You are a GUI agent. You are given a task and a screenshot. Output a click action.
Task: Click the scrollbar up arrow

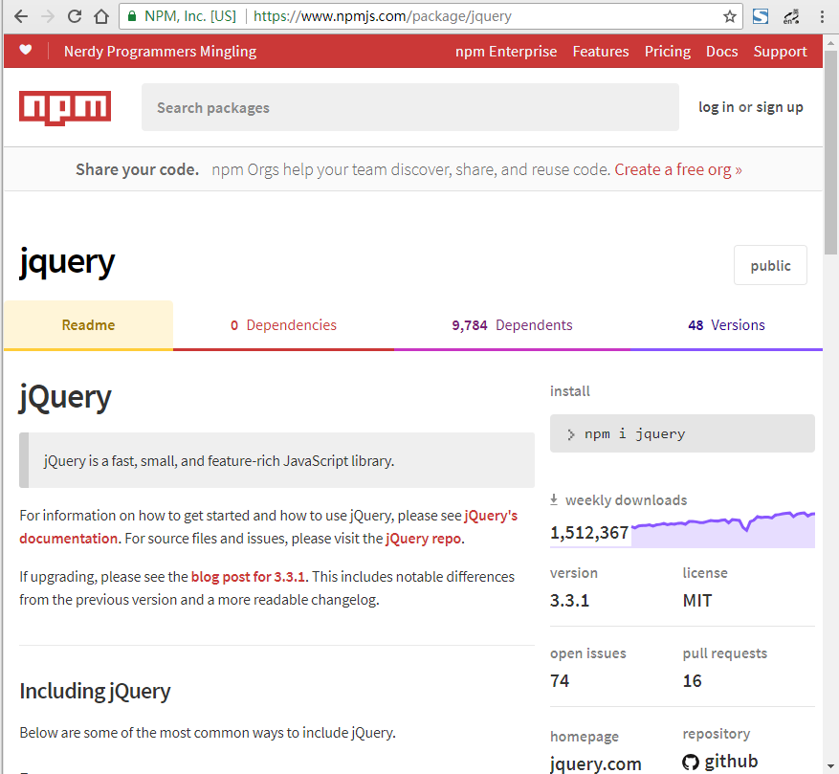click(x=830, y=42)
